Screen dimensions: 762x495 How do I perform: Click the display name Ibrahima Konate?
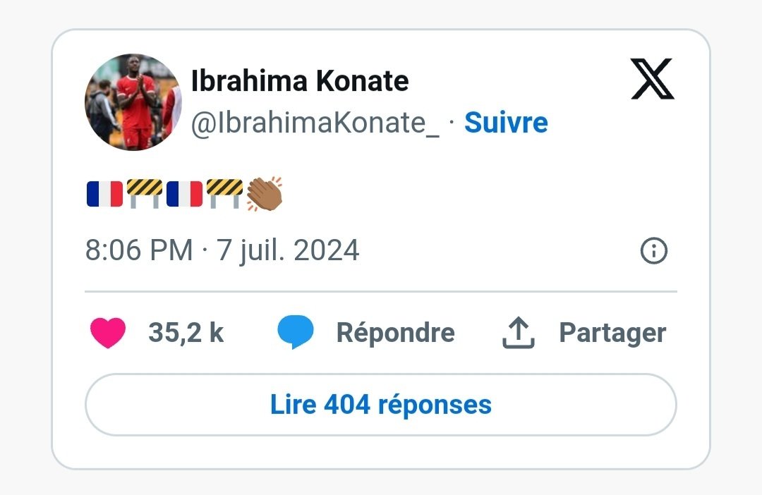[x=300, y=82]
